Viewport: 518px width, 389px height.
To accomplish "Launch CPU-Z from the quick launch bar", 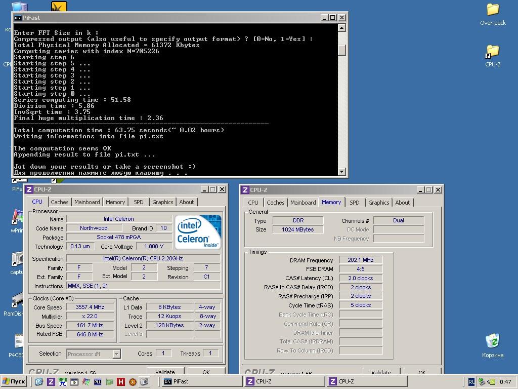I will coord(51,382).
